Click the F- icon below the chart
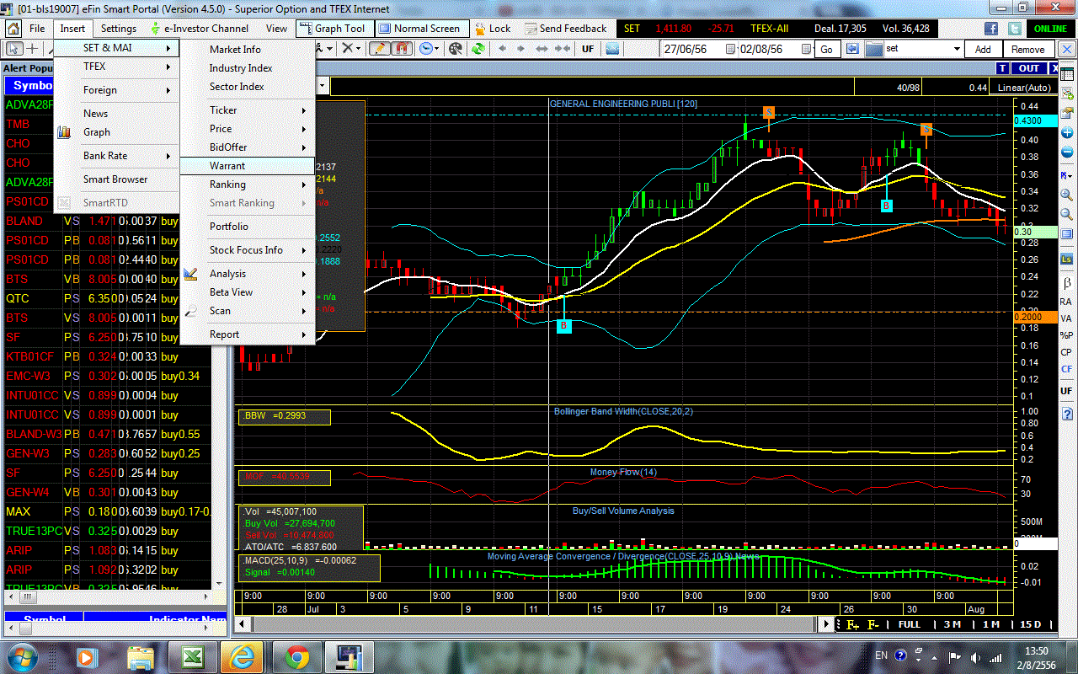Image resolution: width=1078 pixels, height=674 pixels. [x=873, y=624]
